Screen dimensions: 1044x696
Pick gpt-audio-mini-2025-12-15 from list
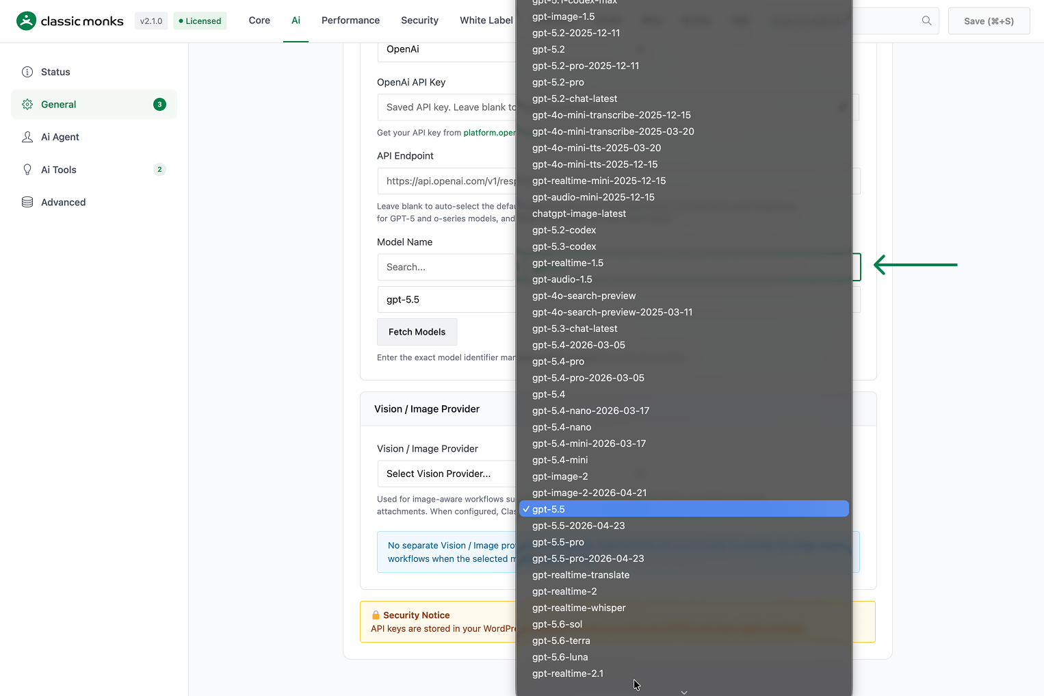coord(684,197)
